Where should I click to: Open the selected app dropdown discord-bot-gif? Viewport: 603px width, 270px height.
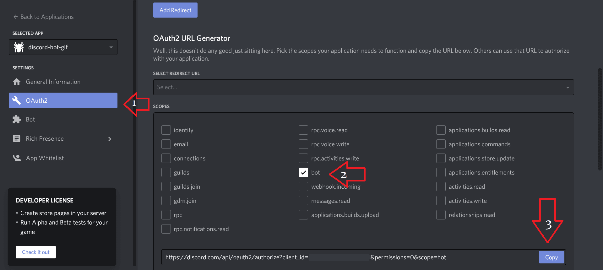click(63, 47)
